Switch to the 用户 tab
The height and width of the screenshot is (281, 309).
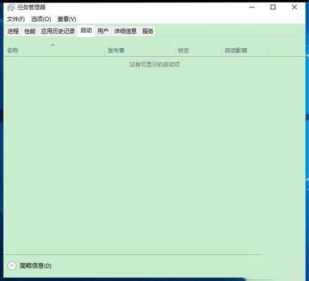103,31
